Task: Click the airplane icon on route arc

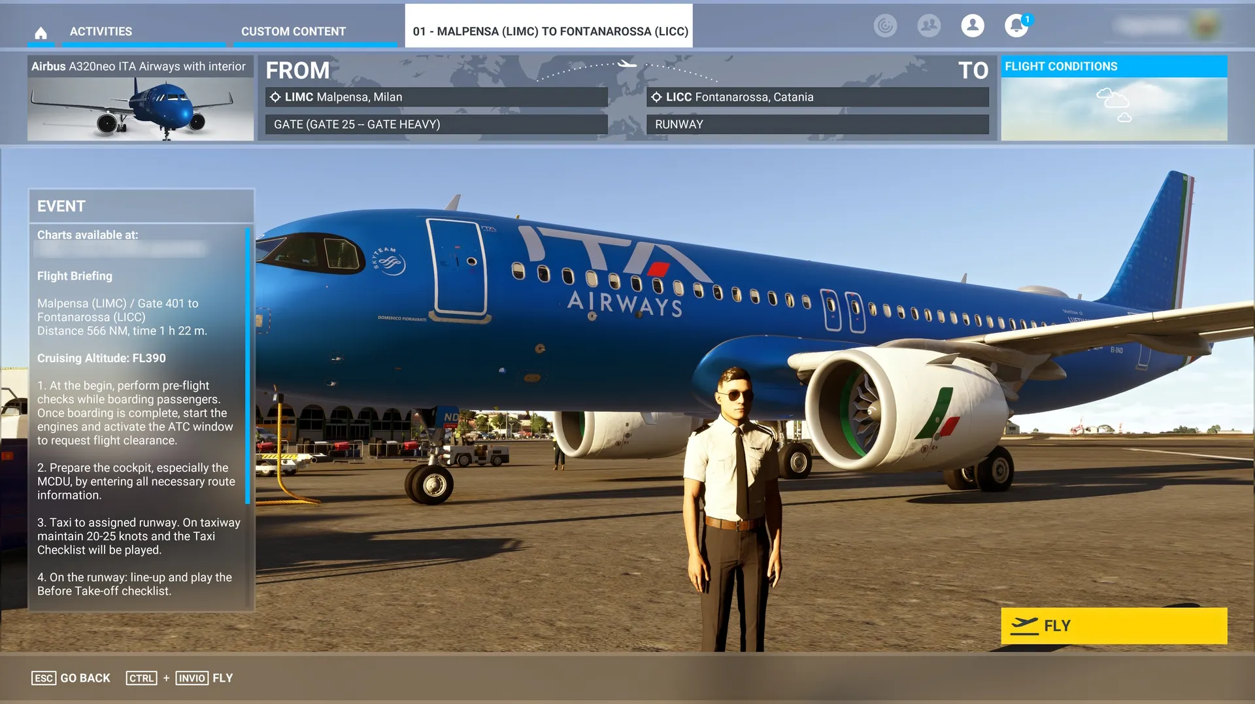Action: point(627,63)
